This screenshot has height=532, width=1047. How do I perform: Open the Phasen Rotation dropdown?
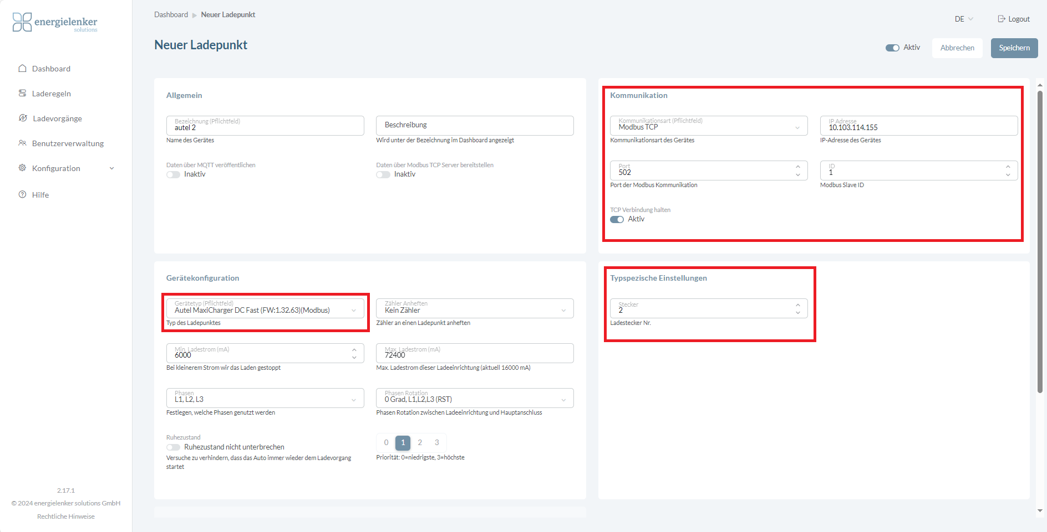[475, 399]
